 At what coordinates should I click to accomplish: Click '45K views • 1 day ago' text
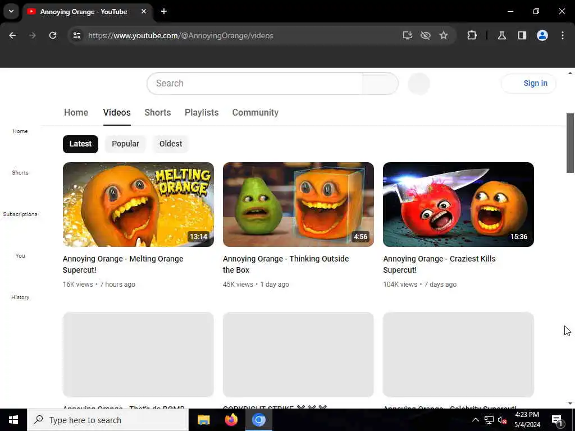coord(256,285)
